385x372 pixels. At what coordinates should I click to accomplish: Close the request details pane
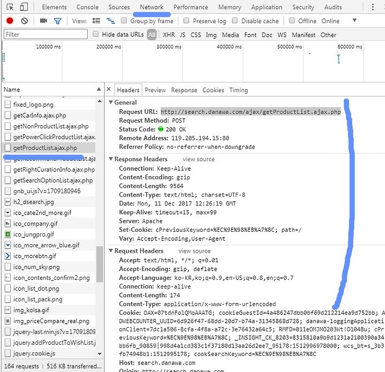point(109,89)
